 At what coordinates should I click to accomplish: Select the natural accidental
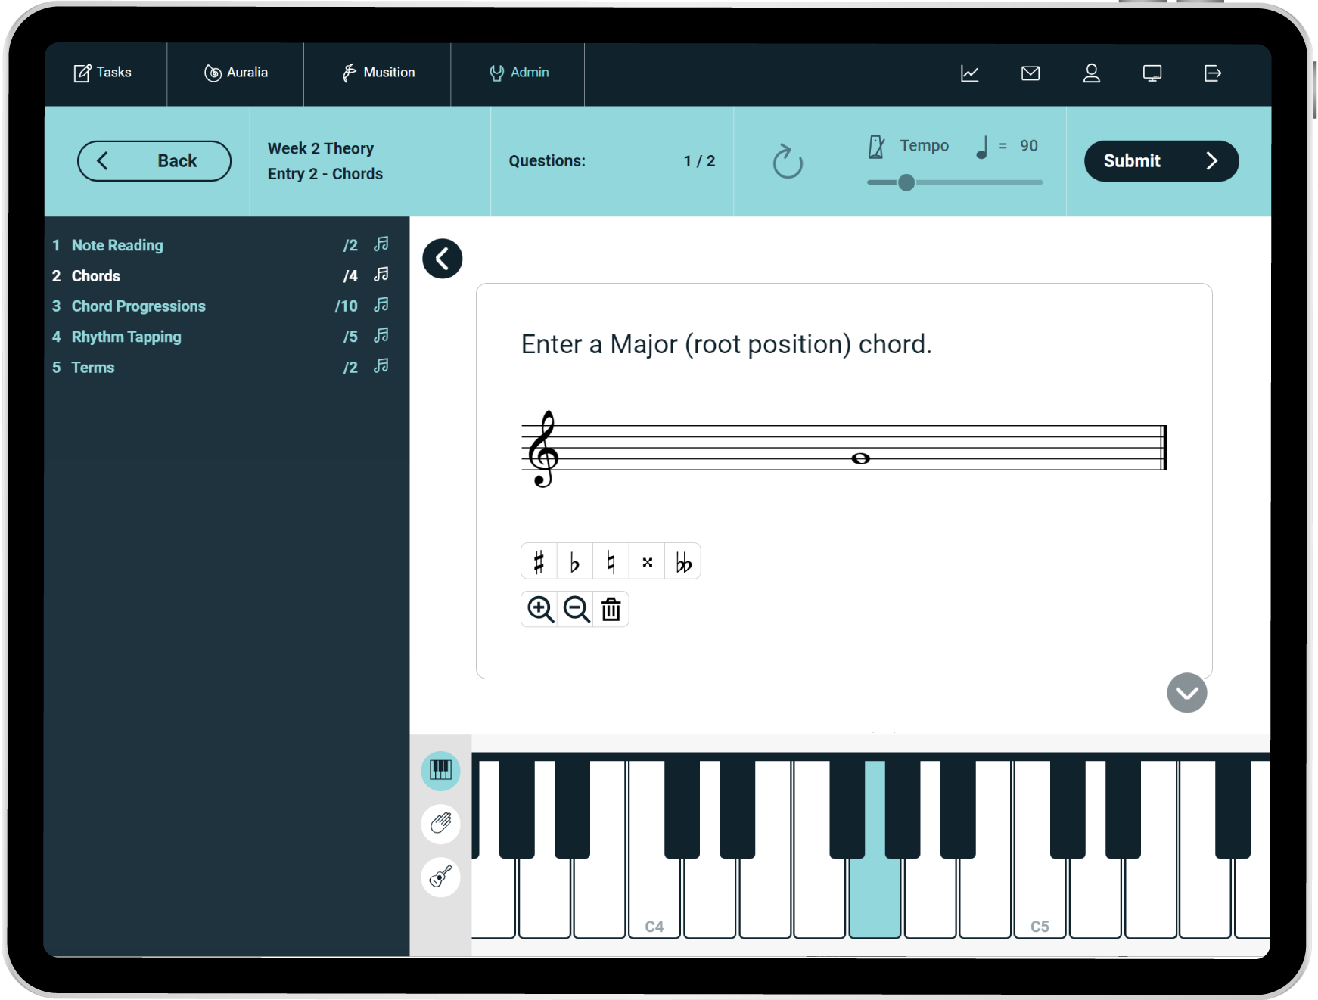click(611, 562)
